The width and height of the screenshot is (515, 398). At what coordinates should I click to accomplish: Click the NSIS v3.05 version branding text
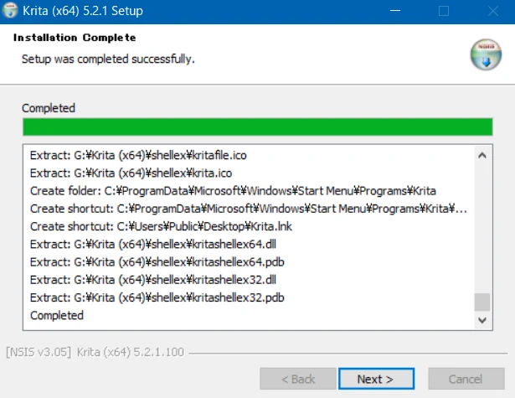point(95,352)
